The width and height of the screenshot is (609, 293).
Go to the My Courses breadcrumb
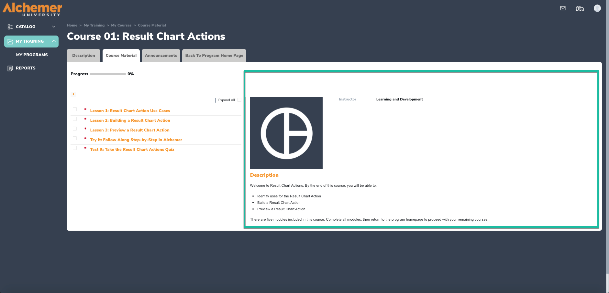[x=121, y=25]
